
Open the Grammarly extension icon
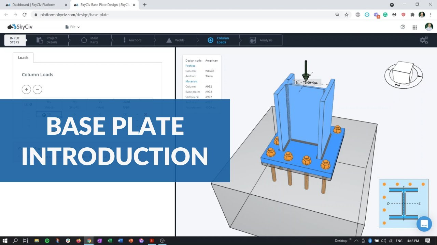click(x=385, y=15)
